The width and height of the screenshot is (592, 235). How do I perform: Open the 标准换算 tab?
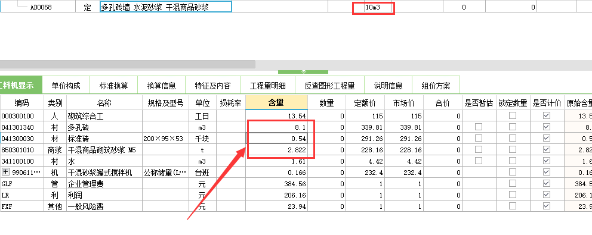click(x=113, y=86)
